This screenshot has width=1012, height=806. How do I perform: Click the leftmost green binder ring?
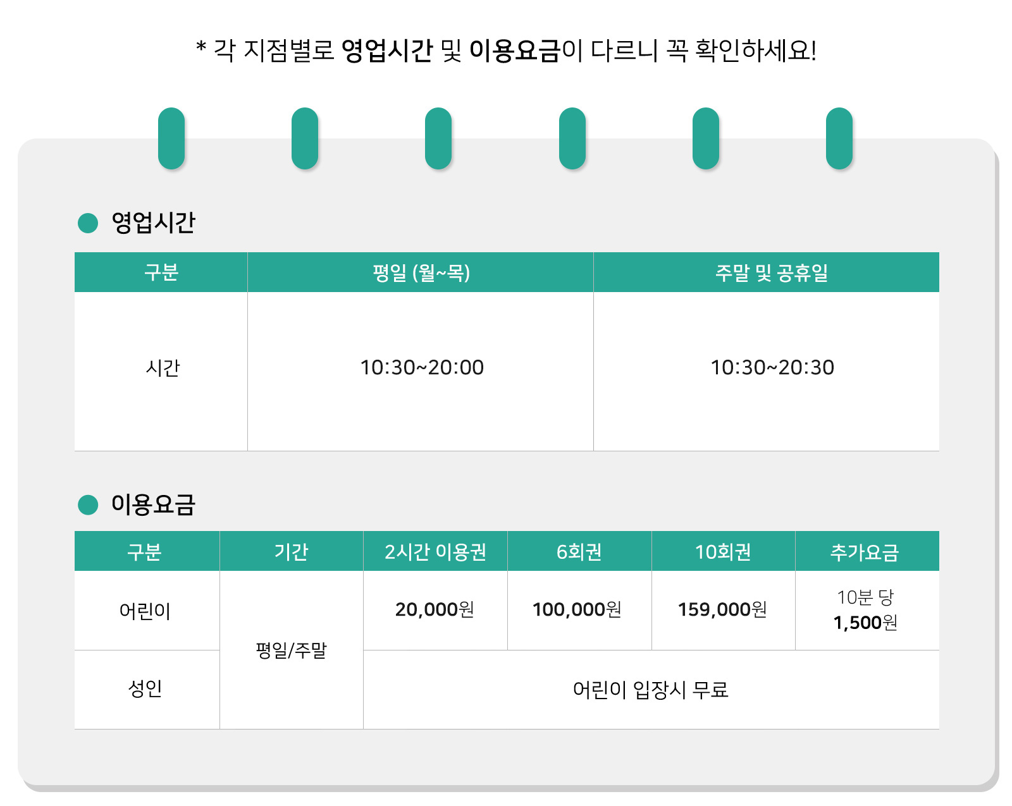[171, 138]
